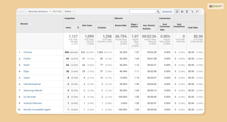Click the magnifier search button
The height and width of the screenshot is (122, 227).
tap(158, 12)
